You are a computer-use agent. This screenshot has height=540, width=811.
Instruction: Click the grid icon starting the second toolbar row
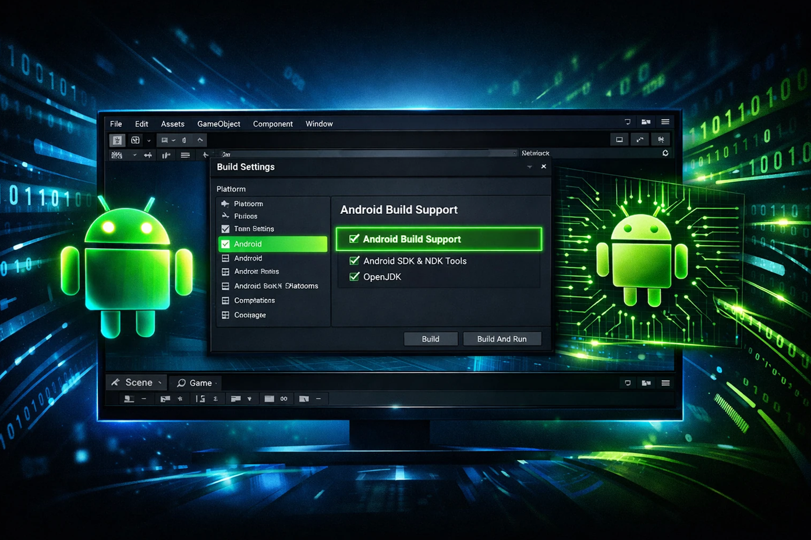117,156
